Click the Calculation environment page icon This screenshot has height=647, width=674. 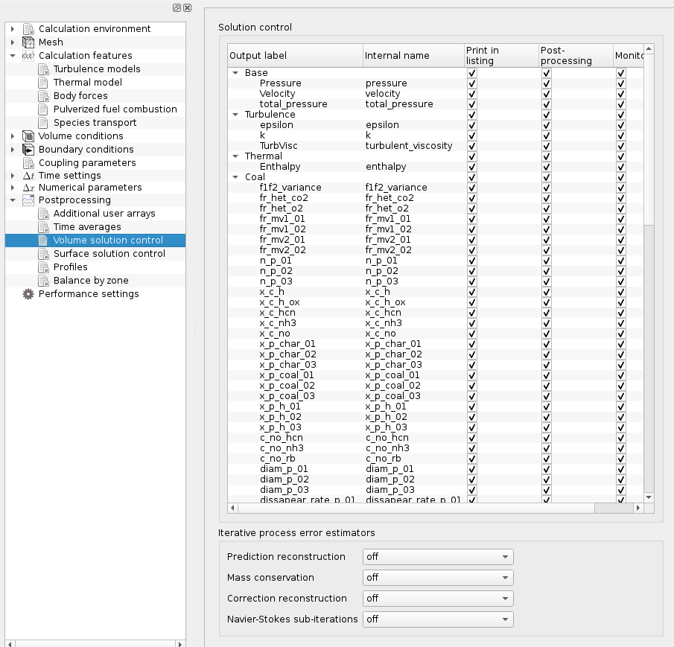[28, 29]
